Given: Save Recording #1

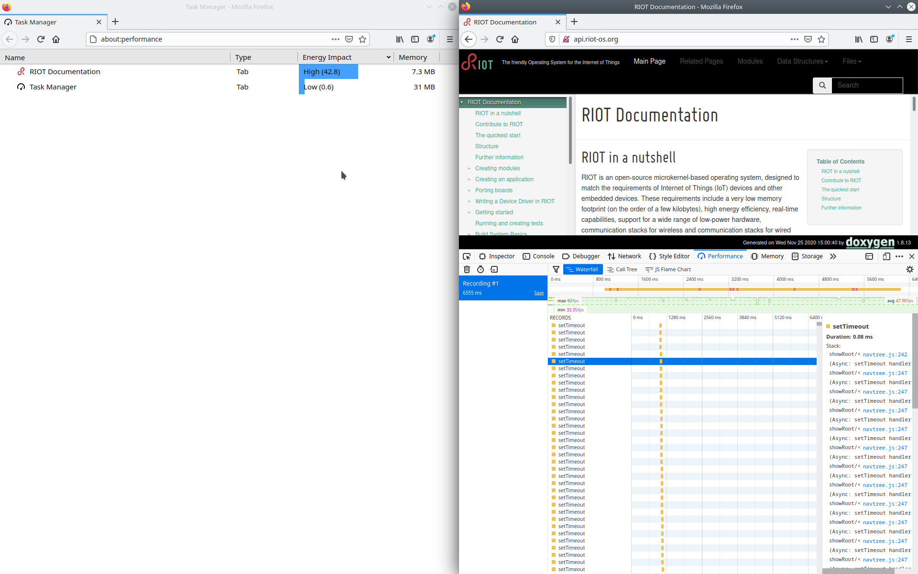Looking at the screenshot, I should pos(539,293).
